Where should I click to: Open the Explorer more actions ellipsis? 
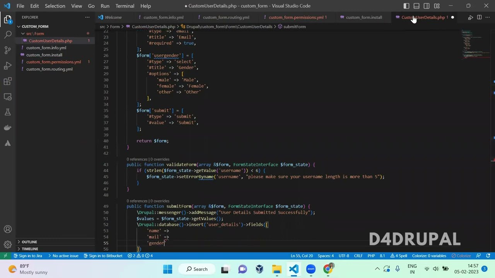click(x=87, y=17)
